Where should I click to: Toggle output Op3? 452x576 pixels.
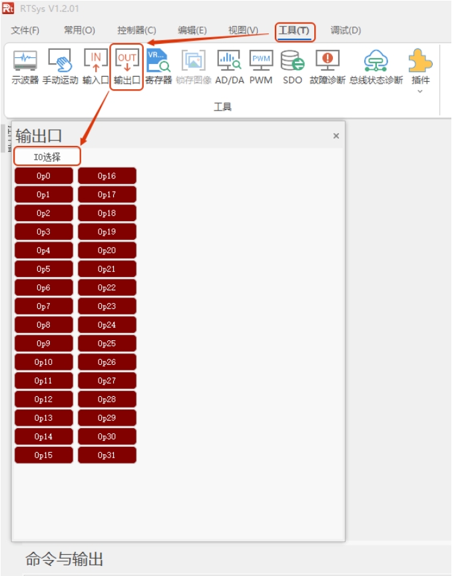pos(44,232)
